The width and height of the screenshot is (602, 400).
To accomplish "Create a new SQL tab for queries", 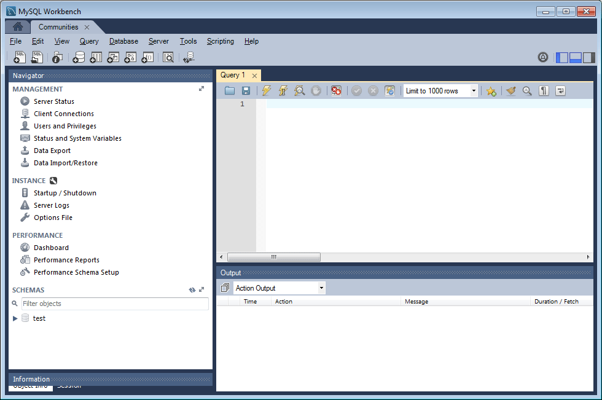I will click(19, 57).
